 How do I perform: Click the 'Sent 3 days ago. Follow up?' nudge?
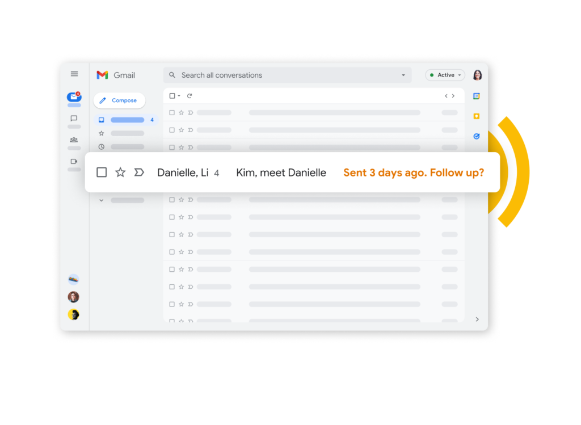click(x=414, y=172)
